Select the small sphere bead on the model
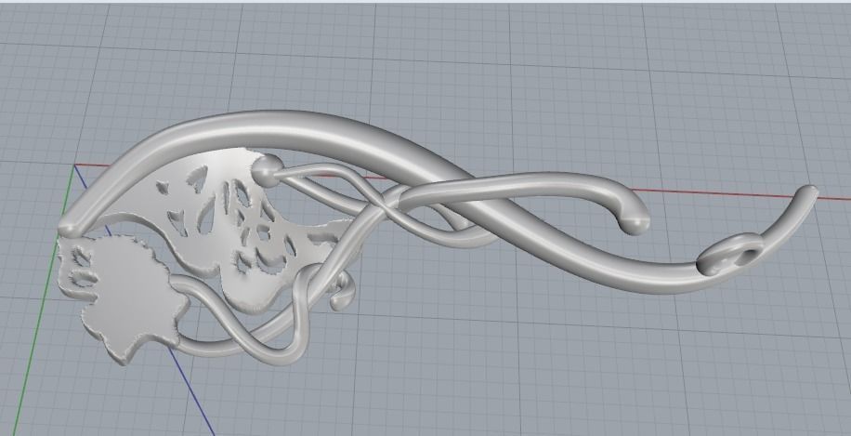 coord(267,170)
